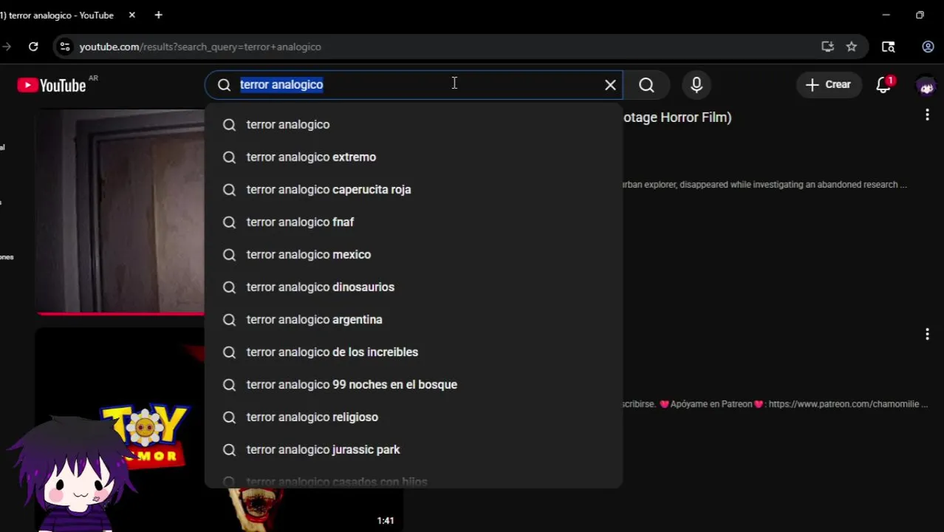Choose suggestion 'terror analogico argentina'

point(414,319)
